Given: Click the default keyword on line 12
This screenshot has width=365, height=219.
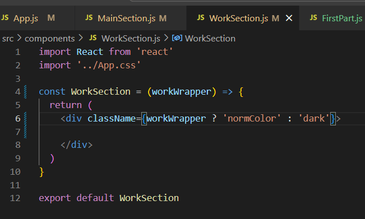Looking at the screenshot, I should [95, 198].
